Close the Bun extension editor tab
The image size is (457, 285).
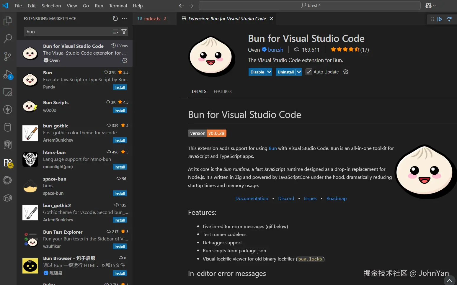click(x=271, y=19)
